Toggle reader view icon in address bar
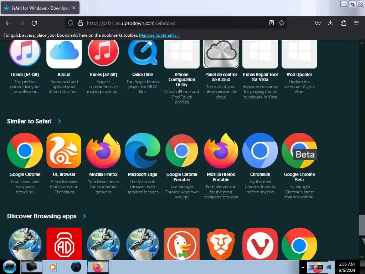365x274 pixels. tap(271, 23)
